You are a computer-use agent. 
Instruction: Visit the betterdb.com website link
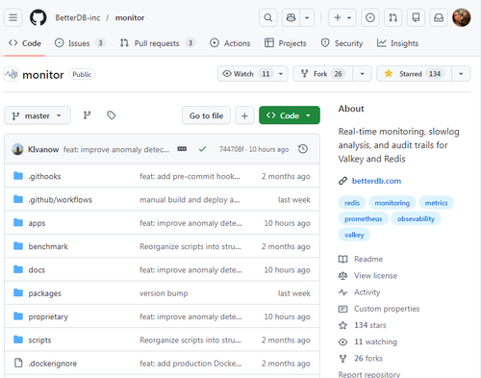[x=376, y=181]
